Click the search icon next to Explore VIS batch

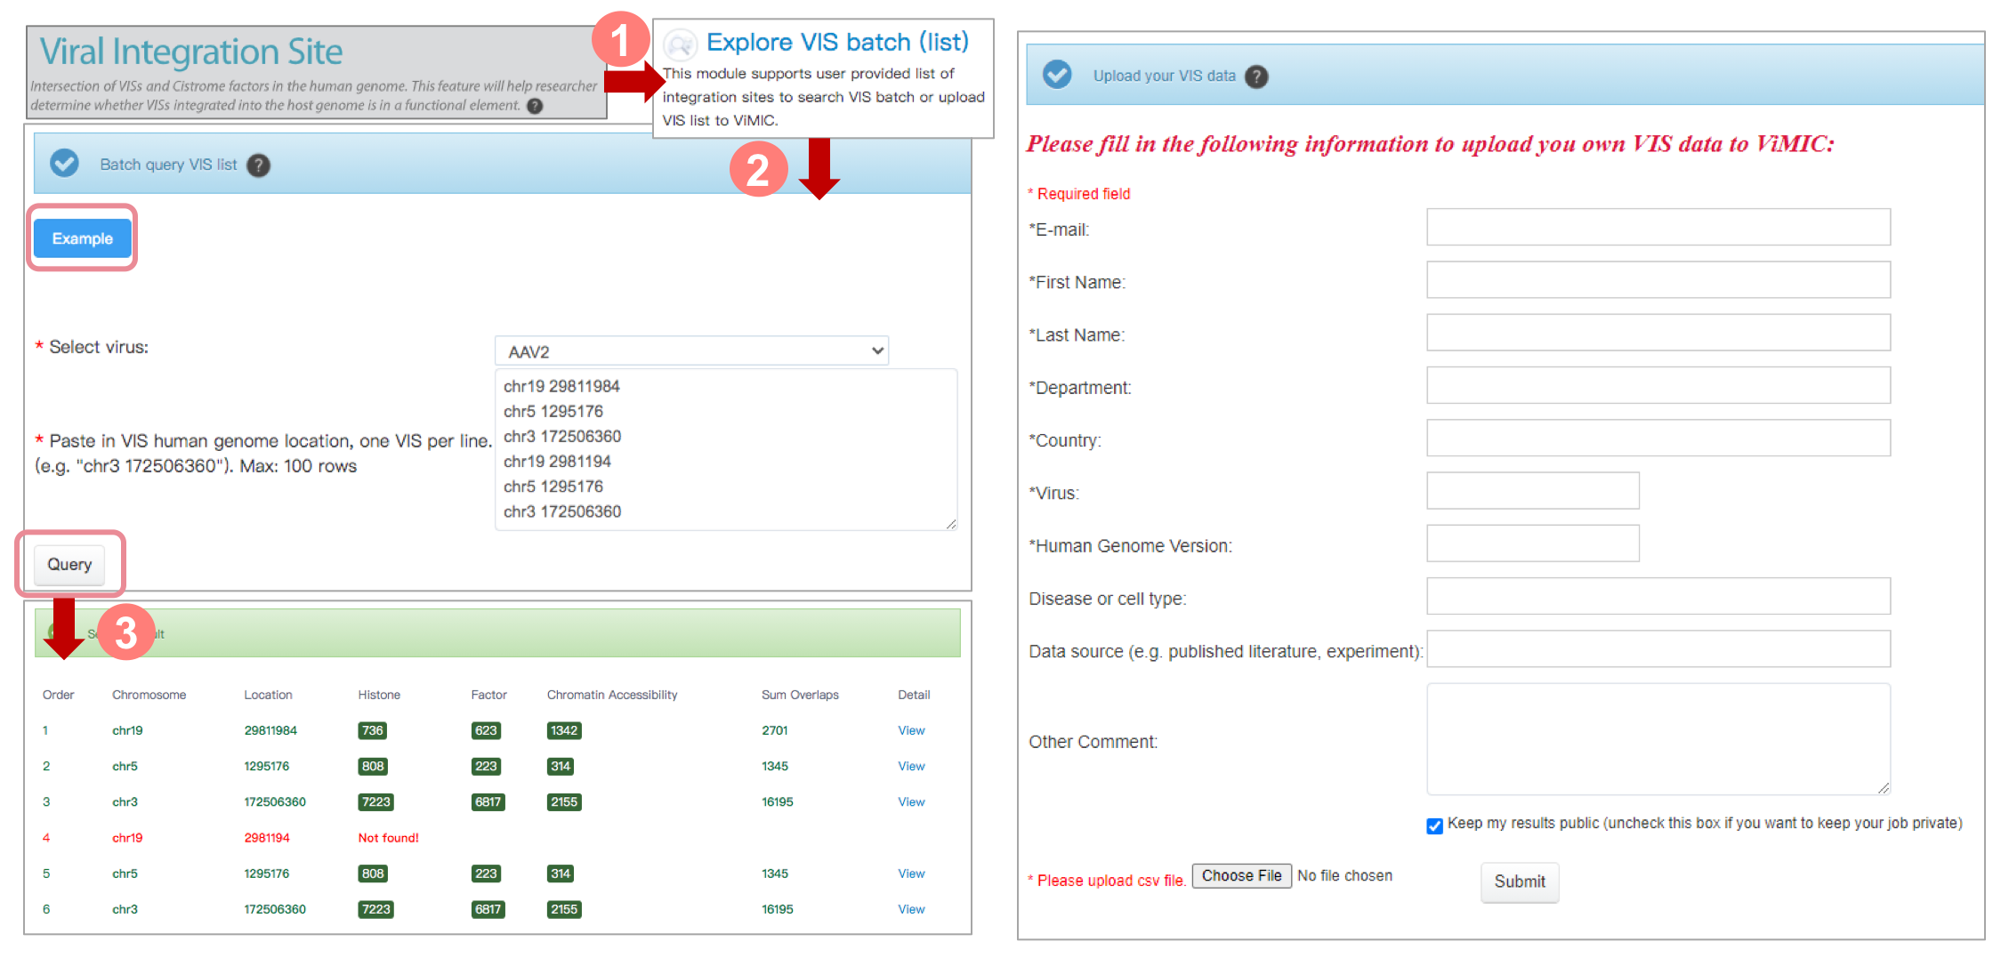coord(681,44)
